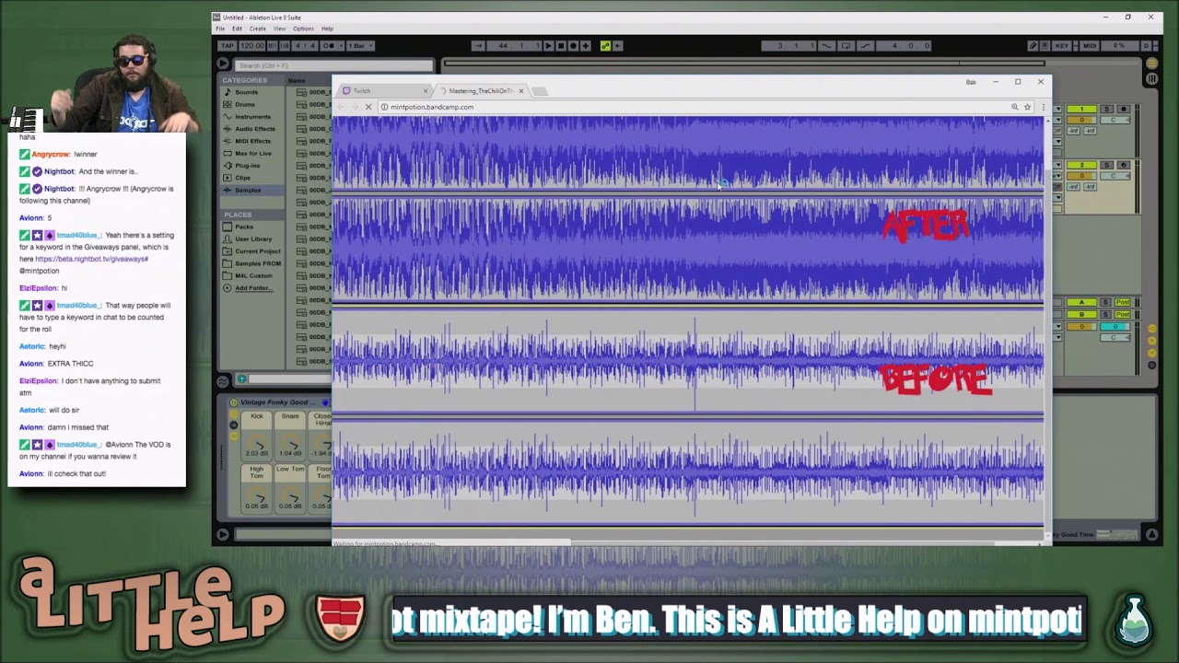Toggle the Loop switch in transport
The height and width of the screenshot is (663, 1179).
(846, 46)
